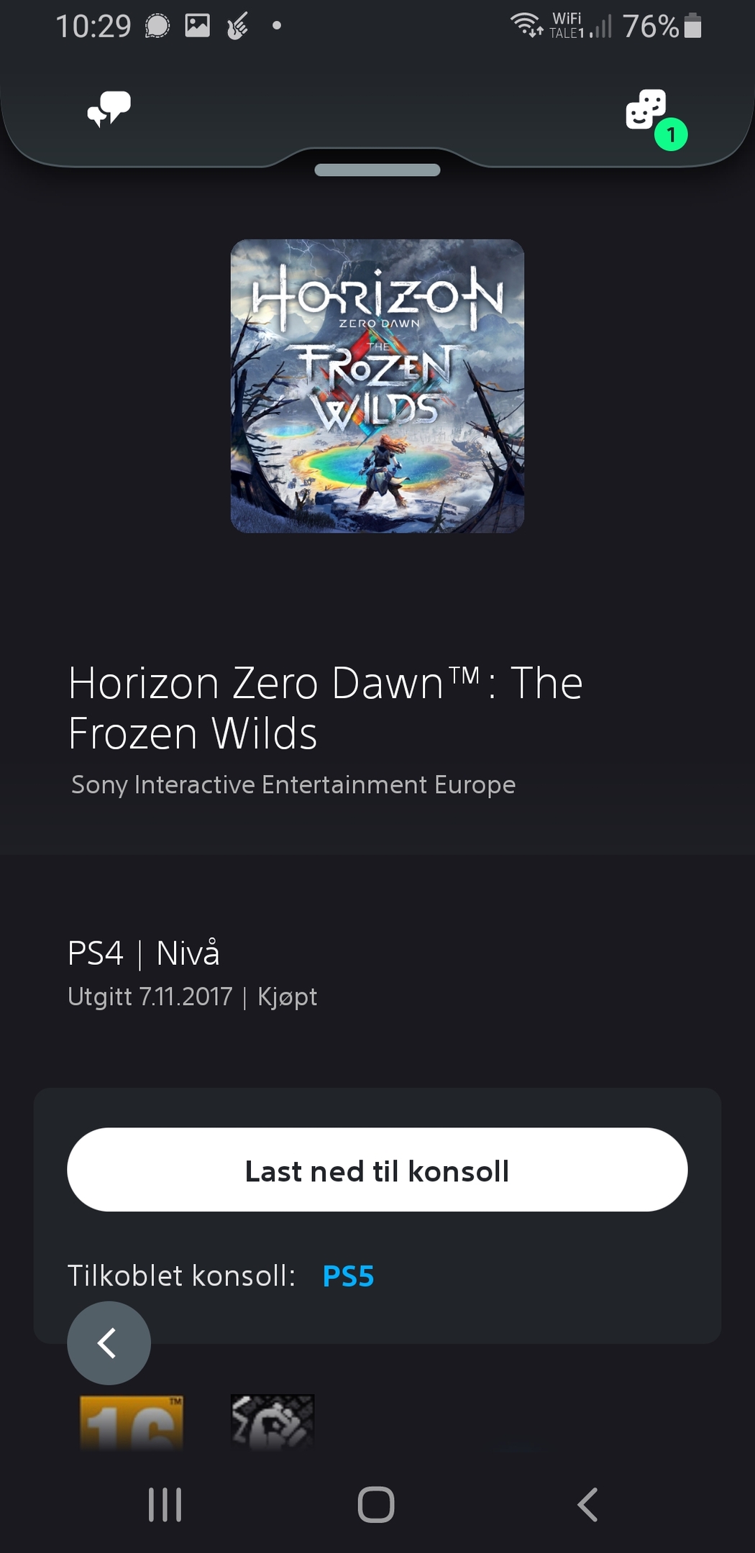755x1553 pixels.
Task: Tap the violence content descriptor icon
Action: click(273, 1421)
